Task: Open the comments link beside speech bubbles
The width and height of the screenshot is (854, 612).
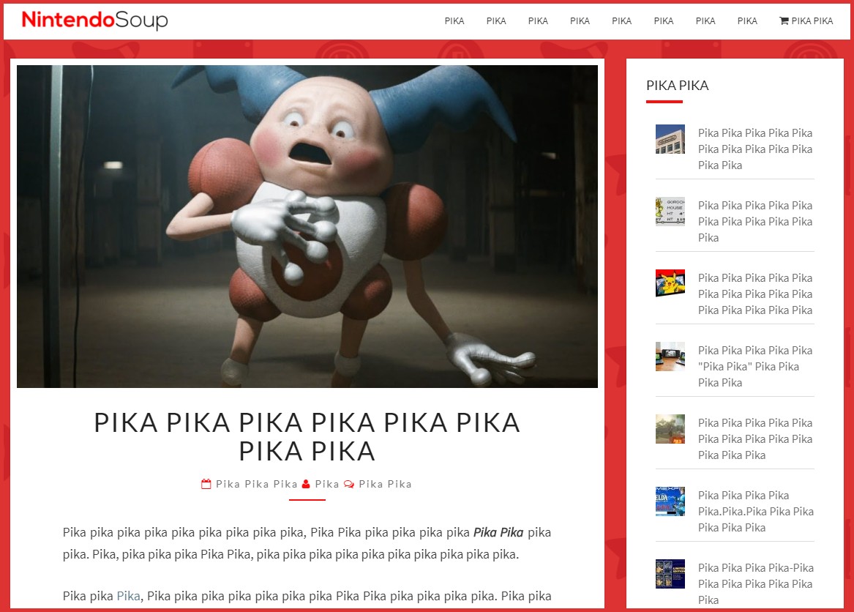Action: 385,484
